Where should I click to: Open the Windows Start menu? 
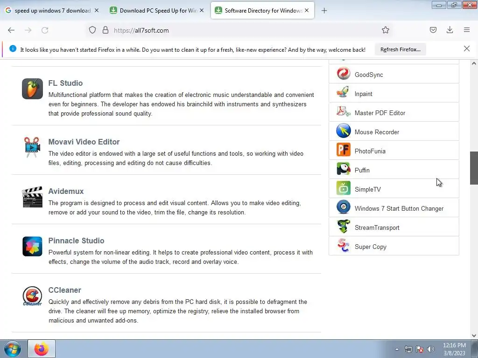pos(13,349)
